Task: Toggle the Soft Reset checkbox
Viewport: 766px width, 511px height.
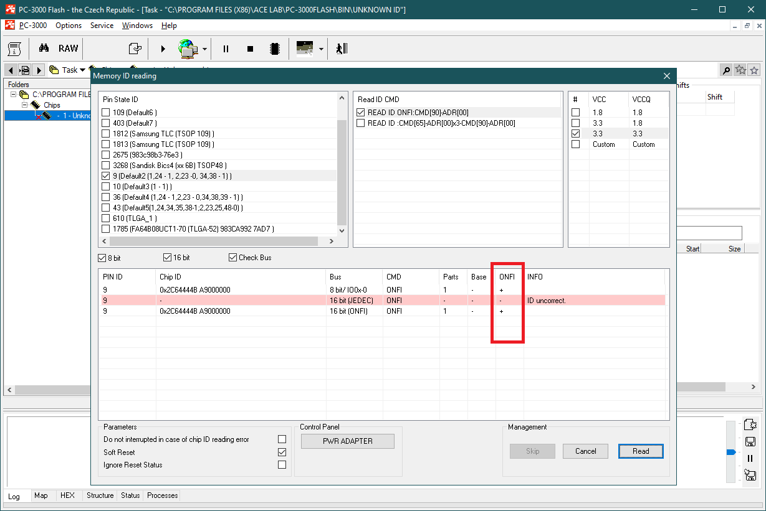Action: coord(282,452)
